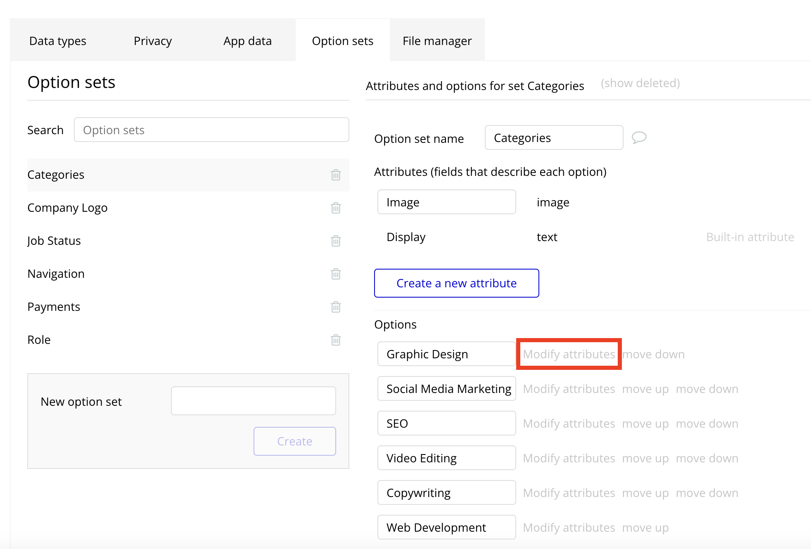The image size is (811, 549).
Task: Click trash icon beside Navigation
Action: point(336,274)
